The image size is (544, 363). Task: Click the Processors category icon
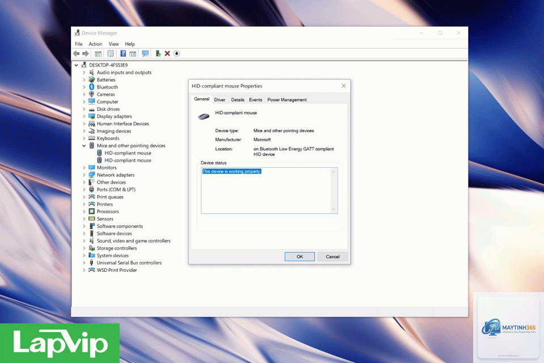[x=92, y=211]
